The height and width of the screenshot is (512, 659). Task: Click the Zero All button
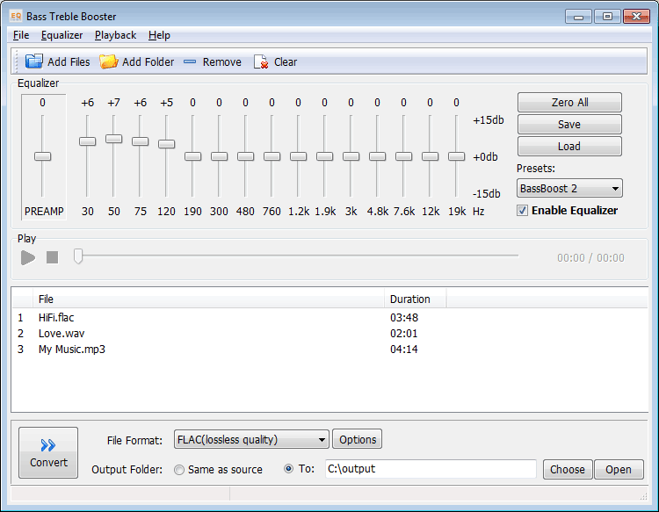[569, 103]
